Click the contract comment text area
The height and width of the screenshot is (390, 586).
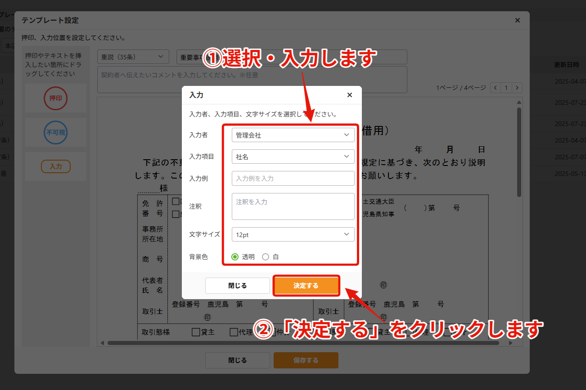252,80
